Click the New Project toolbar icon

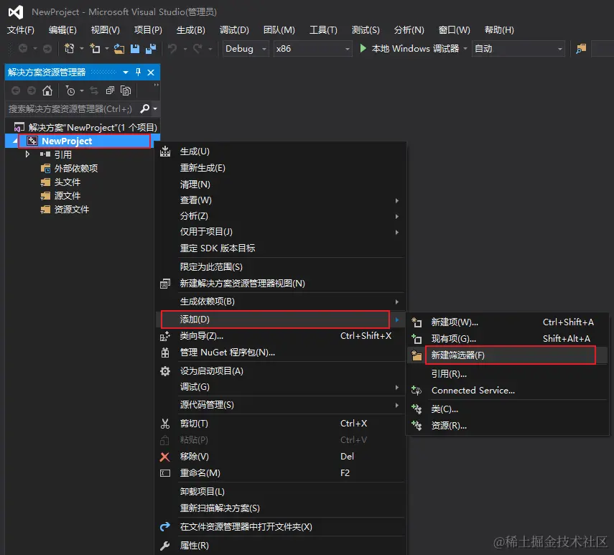click(x=70, y=49)
